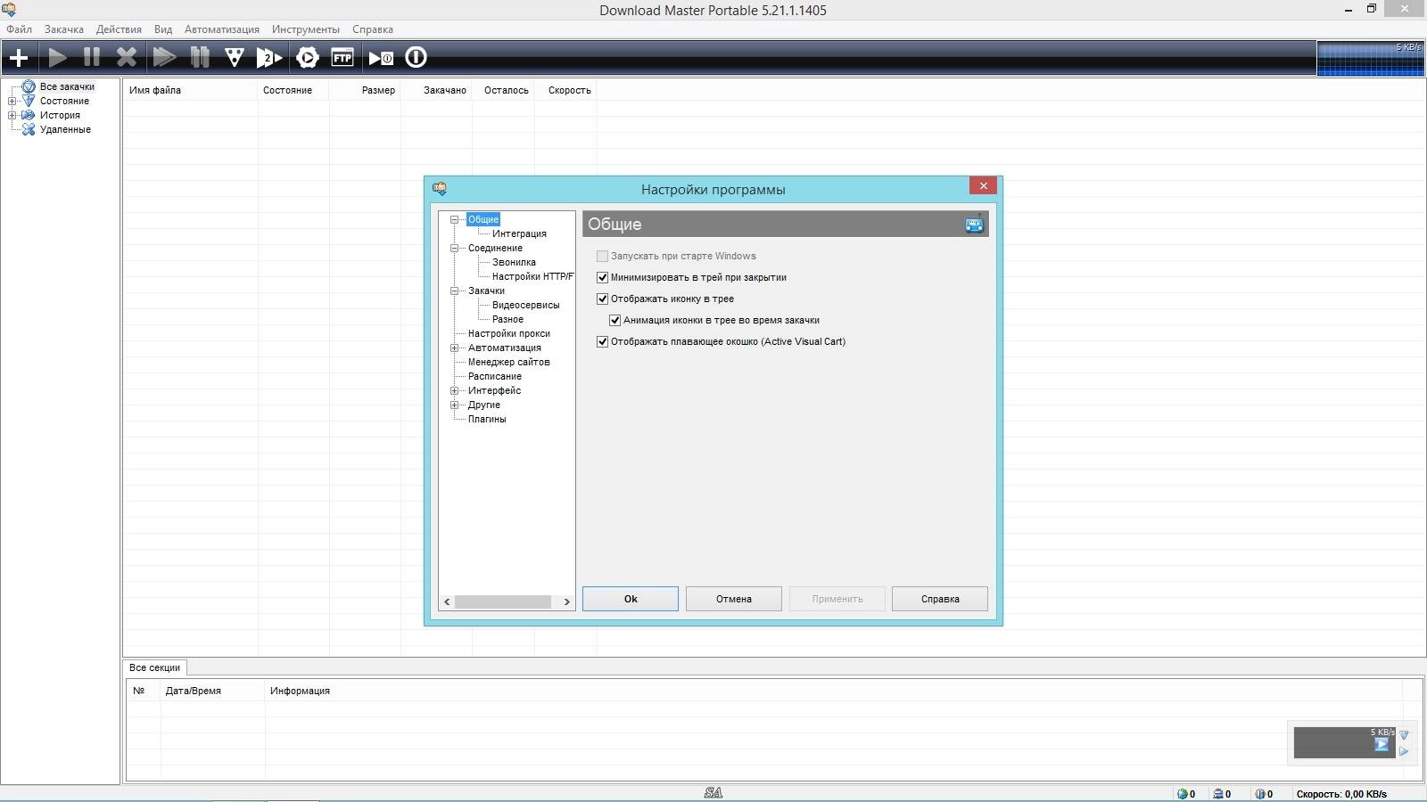Click the Применить button

(837, 599)
